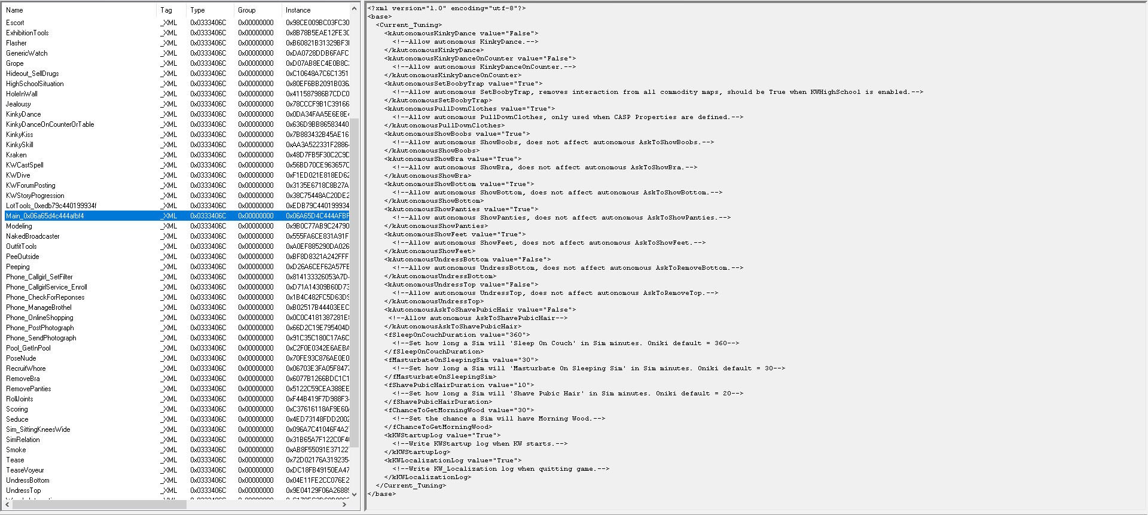Select the Kraken resource row
This screenshot has width=1148, height=515.
tap(177, 155)
